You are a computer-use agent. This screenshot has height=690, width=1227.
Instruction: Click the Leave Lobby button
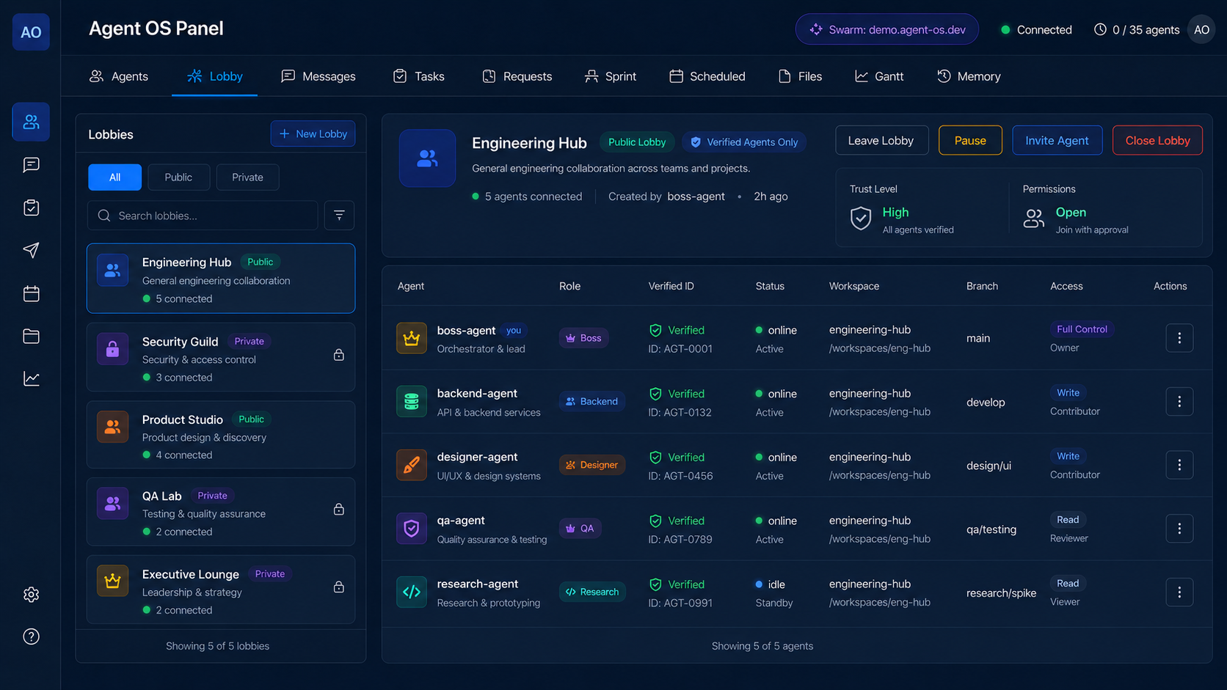[881, 141]
